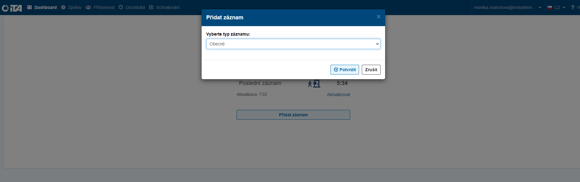This screenshot has width=580, height=182.
Task: Click the 5:34 last record time
Action: pyautogui.click(x=342, y=83)
